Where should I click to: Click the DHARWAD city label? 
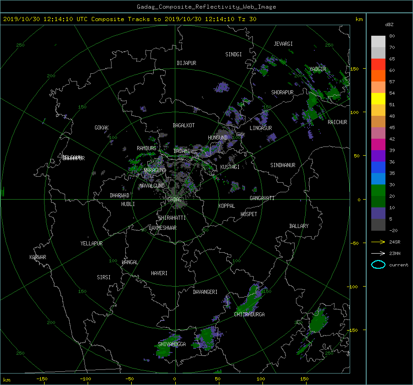(120, 195)
